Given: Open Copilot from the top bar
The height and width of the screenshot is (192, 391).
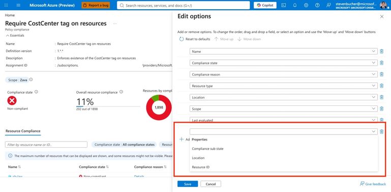Looking at the screenshot, I should coord(265,5).
